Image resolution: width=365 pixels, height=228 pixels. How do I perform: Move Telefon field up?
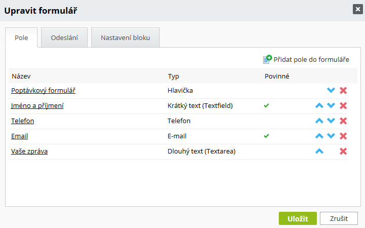(x=319, y=121)
